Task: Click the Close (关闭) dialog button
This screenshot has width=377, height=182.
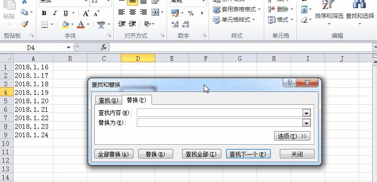Action: point(297,154)
